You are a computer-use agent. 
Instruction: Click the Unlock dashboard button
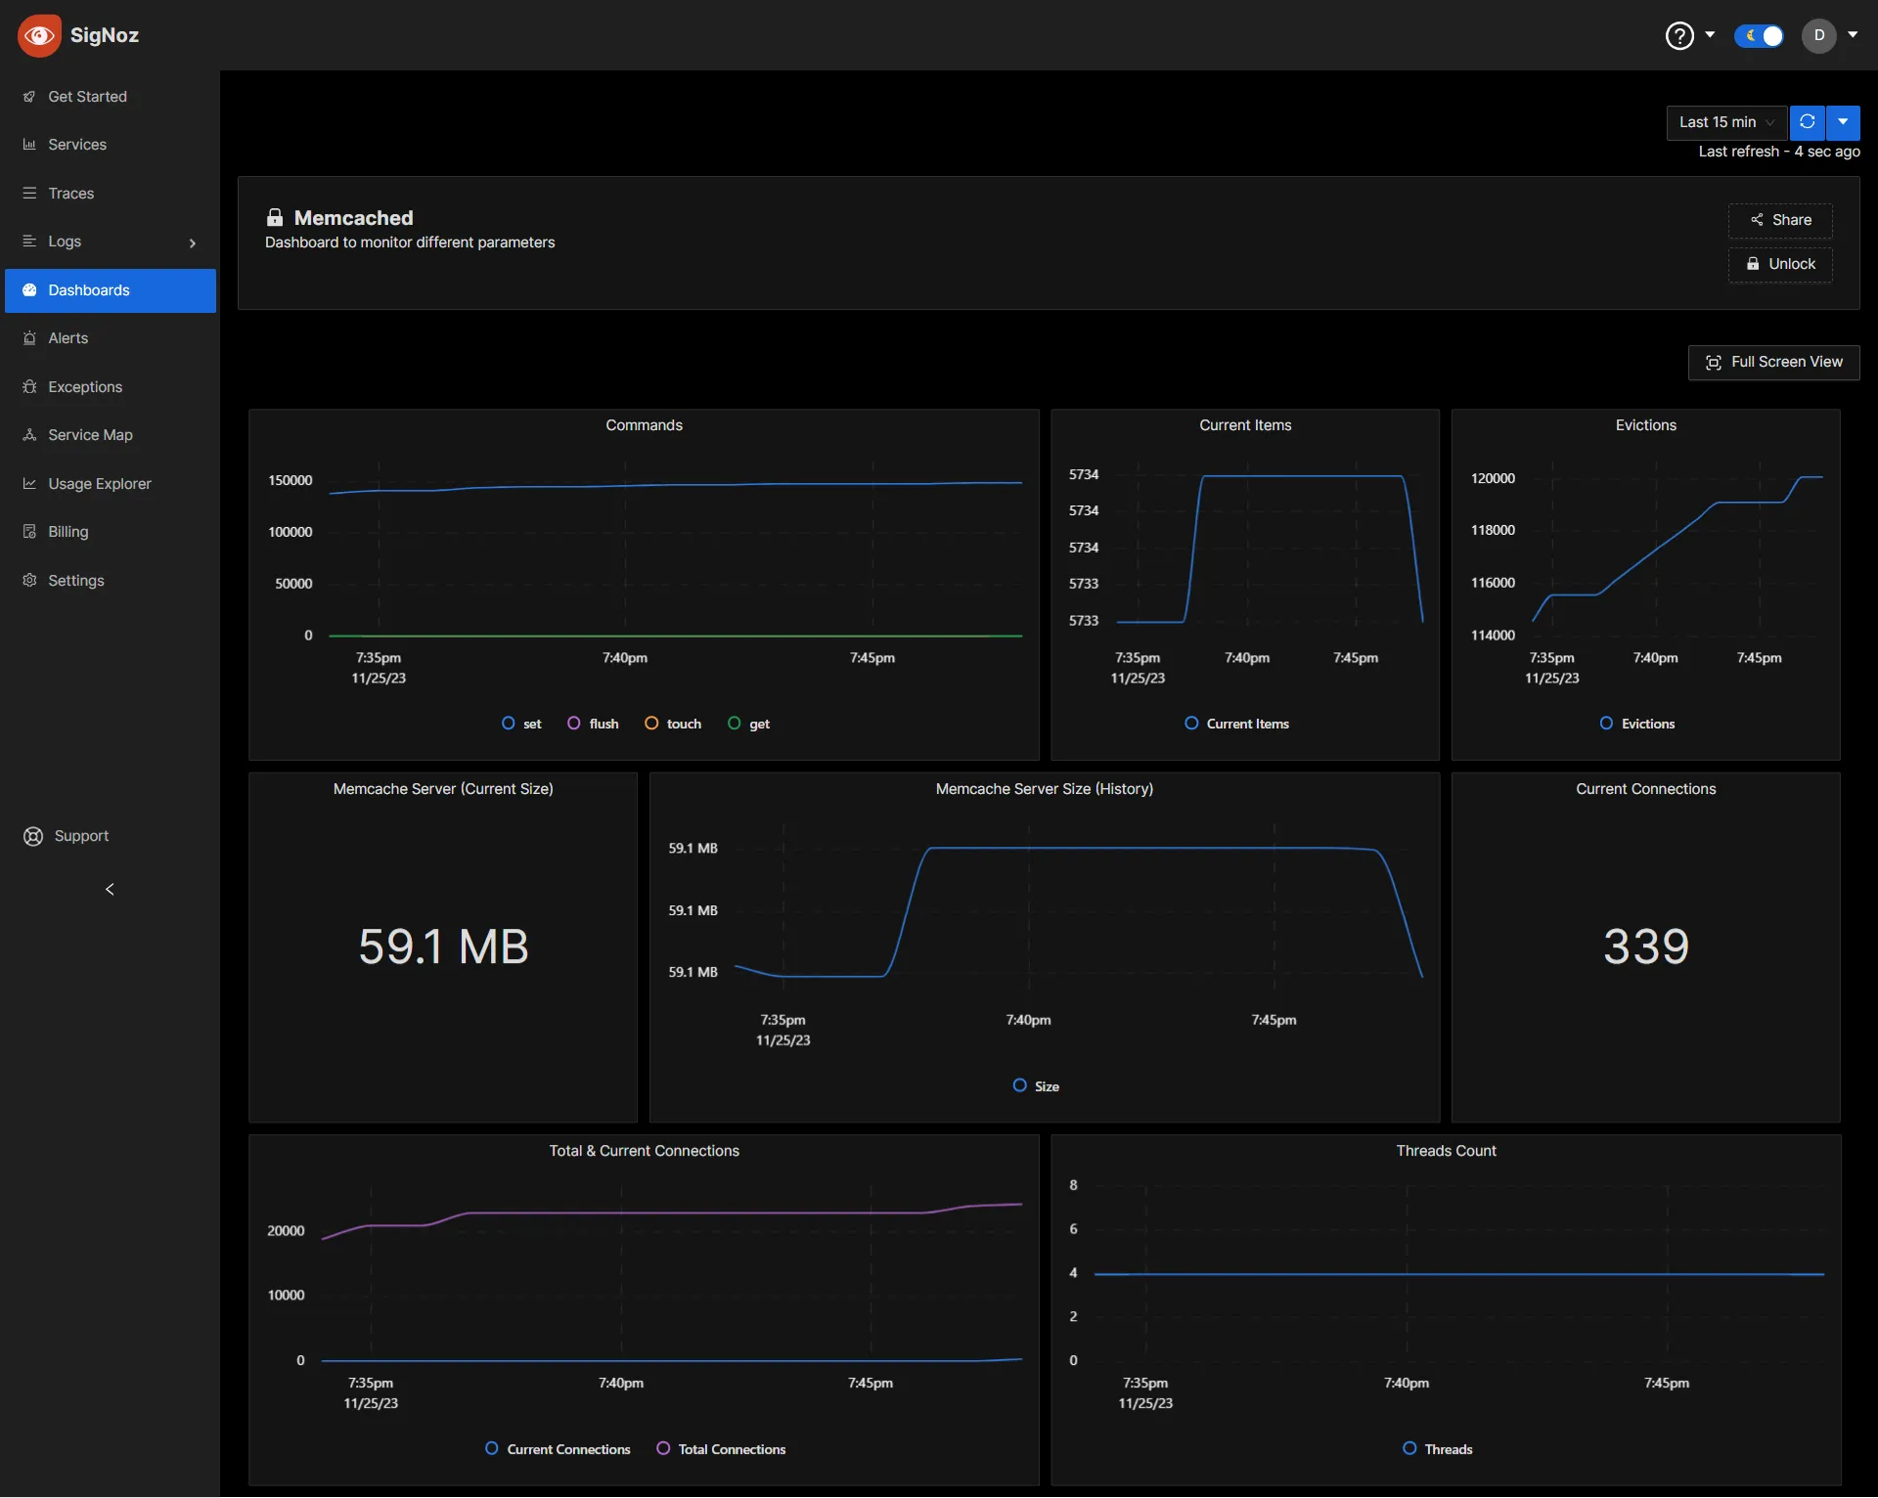pos(1780,264)
